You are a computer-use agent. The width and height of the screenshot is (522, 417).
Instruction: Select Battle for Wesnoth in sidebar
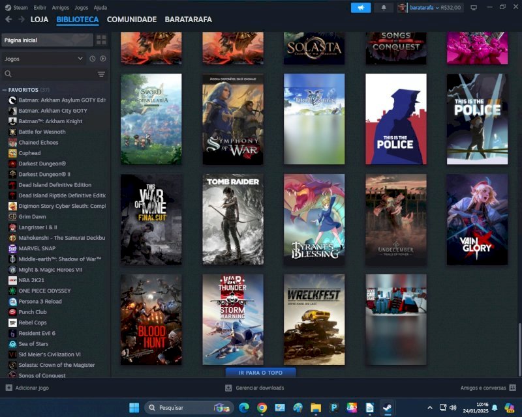pos(42,132)
